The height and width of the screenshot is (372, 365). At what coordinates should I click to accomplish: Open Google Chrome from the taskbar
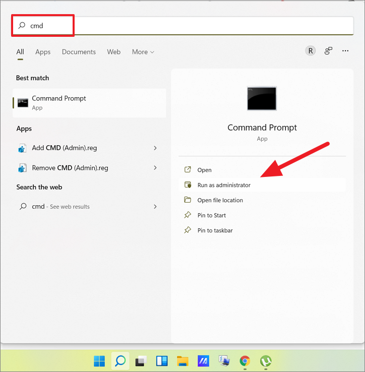[245, 361]
